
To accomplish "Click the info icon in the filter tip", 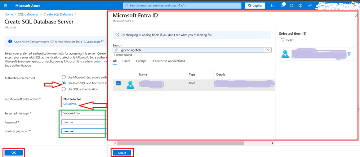I will (117, 35).
